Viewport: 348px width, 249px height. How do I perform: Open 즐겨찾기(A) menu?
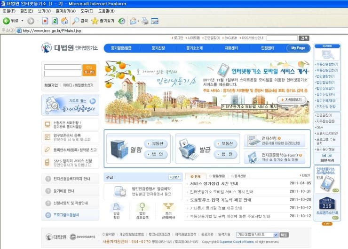pyautogui.click(x=66, y=11)
